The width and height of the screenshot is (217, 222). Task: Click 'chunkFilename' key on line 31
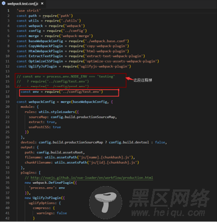(38, 162)
